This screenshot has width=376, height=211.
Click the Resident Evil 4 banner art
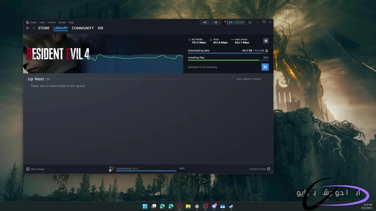coord(56,54)
